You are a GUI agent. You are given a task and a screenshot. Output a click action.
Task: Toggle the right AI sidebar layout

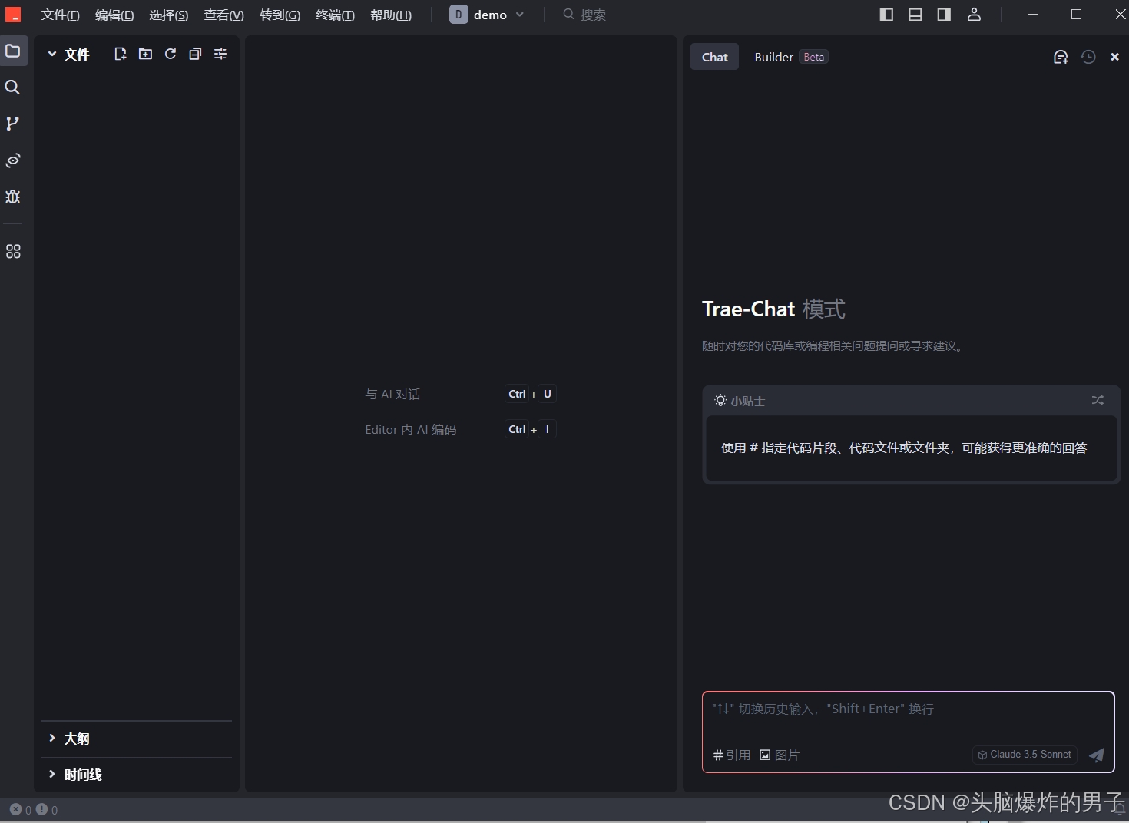944,15
